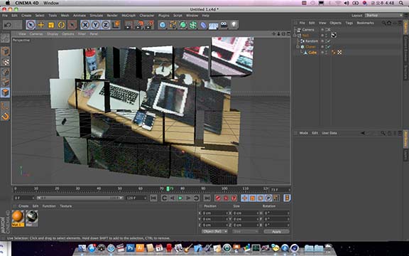Select the Random effector in object tree
Viewport: 409px width, 256px height.
(311, 41)
